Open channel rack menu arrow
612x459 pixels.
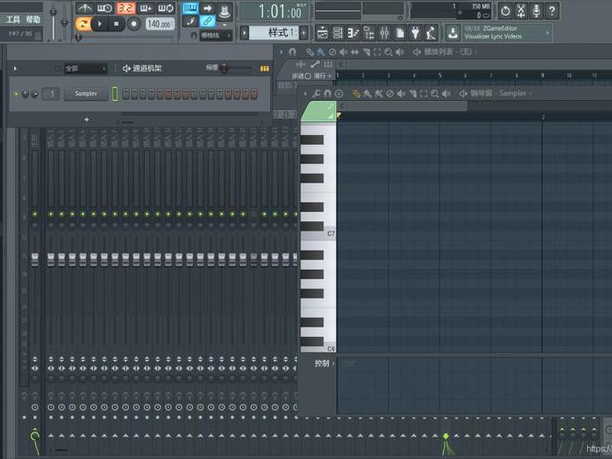click(15, 69)
